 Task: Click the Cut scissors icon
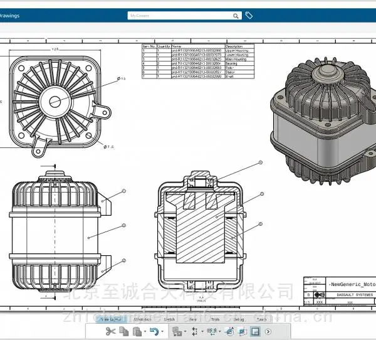110,331
